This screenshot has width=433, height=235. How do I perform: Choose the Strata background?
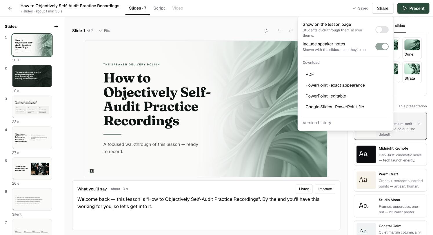[x=412, y=72]
